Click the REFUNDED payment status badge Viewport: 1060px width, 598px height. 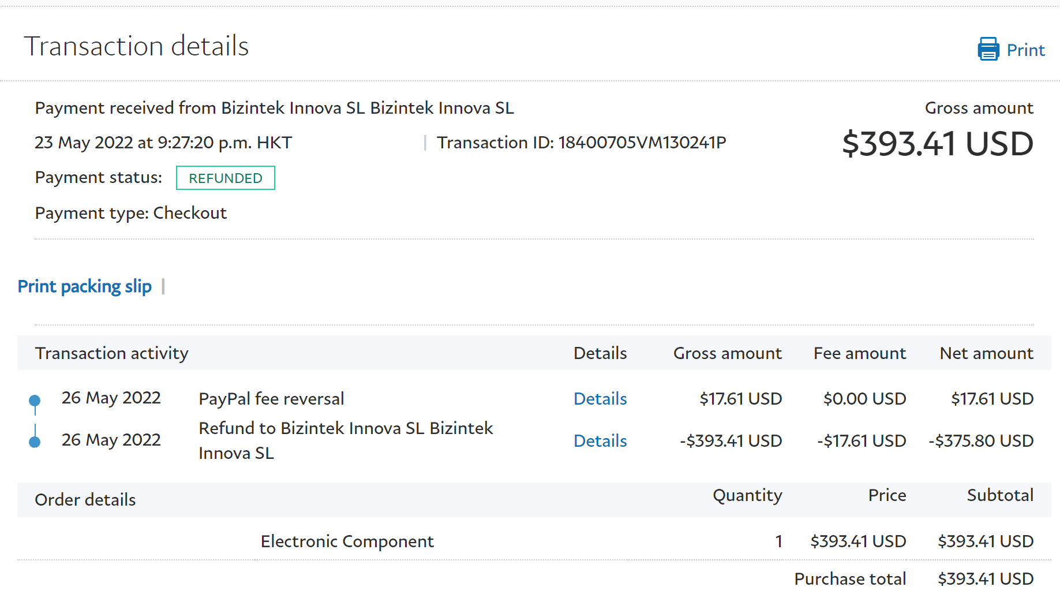[225, 178]
